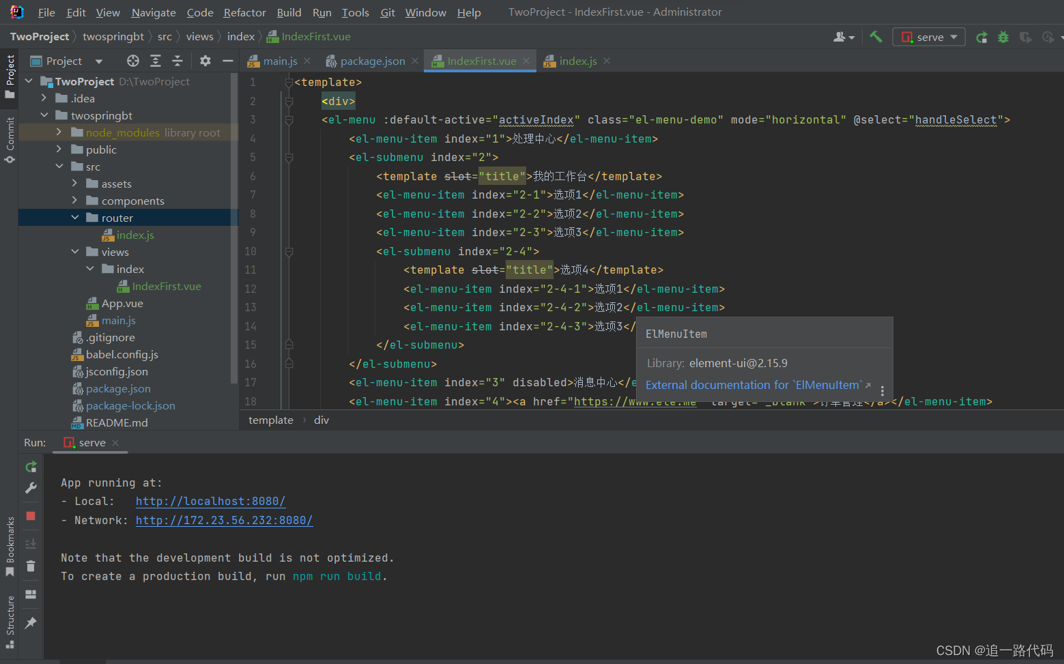The width and height of the screenshot is (1064, 664).
Task: Open the Refactor menu
Action: (244, 12)
